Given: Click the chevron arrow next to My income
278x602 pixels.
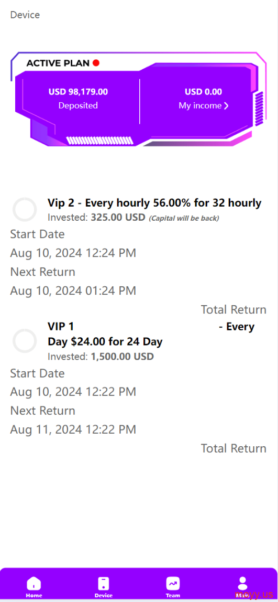Looking at the screenshot, I should 226,105.
